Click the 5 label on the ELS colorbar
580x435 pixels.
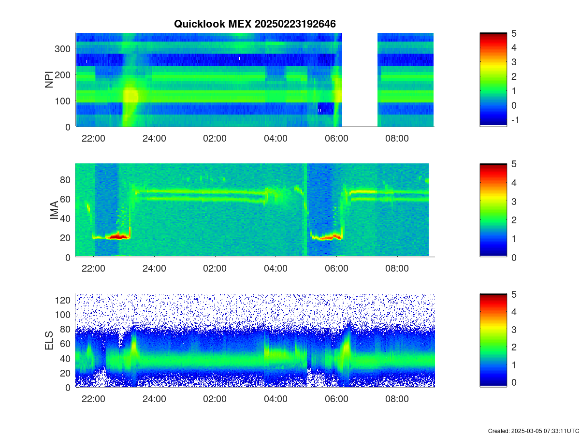pyautogui.click(x=514, y=294)
